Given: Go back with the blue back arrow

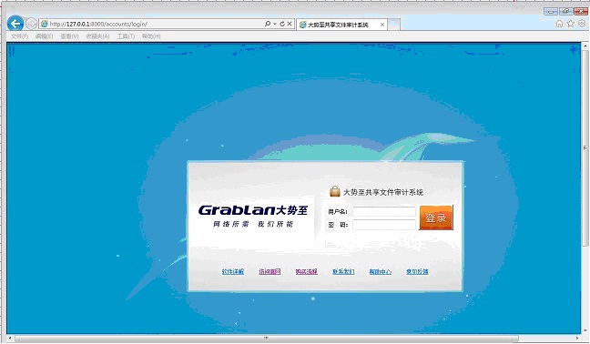Looking at the screenshot, I should pos(15,24).
